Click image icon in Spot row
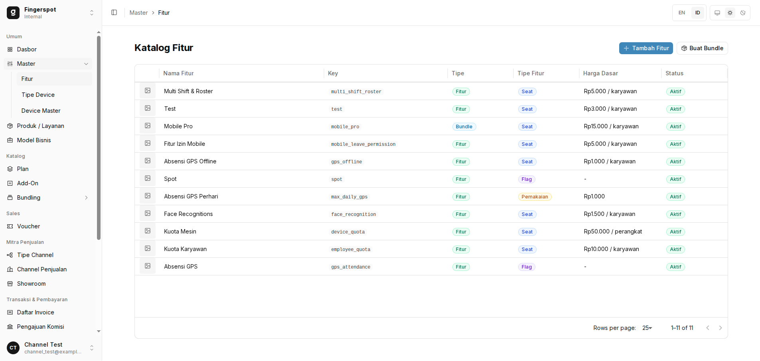The image size is (760, 361). pos(148,179)
